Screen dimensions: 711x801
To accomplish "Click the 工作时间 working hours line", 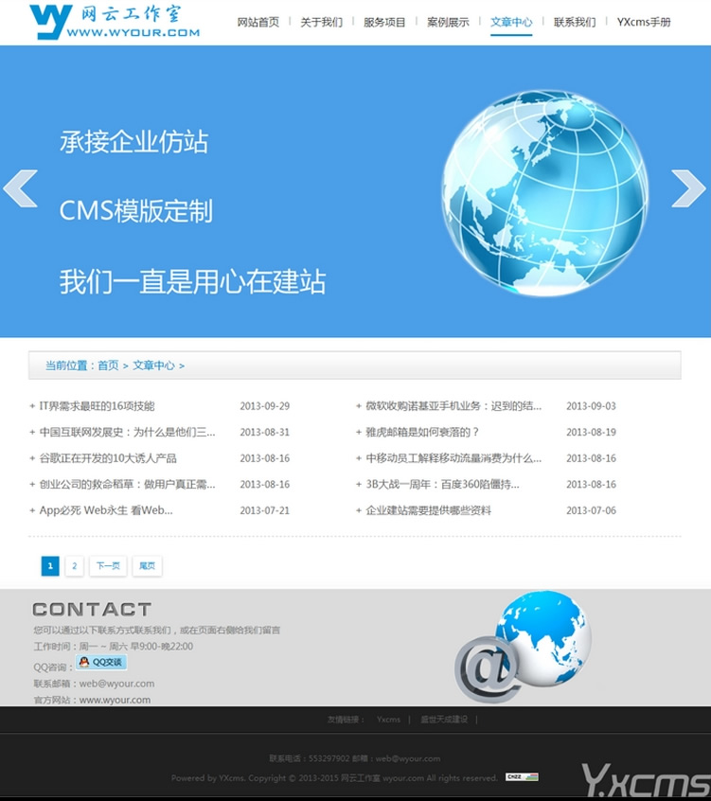I will pyautogui.click(x=114, y=647).
